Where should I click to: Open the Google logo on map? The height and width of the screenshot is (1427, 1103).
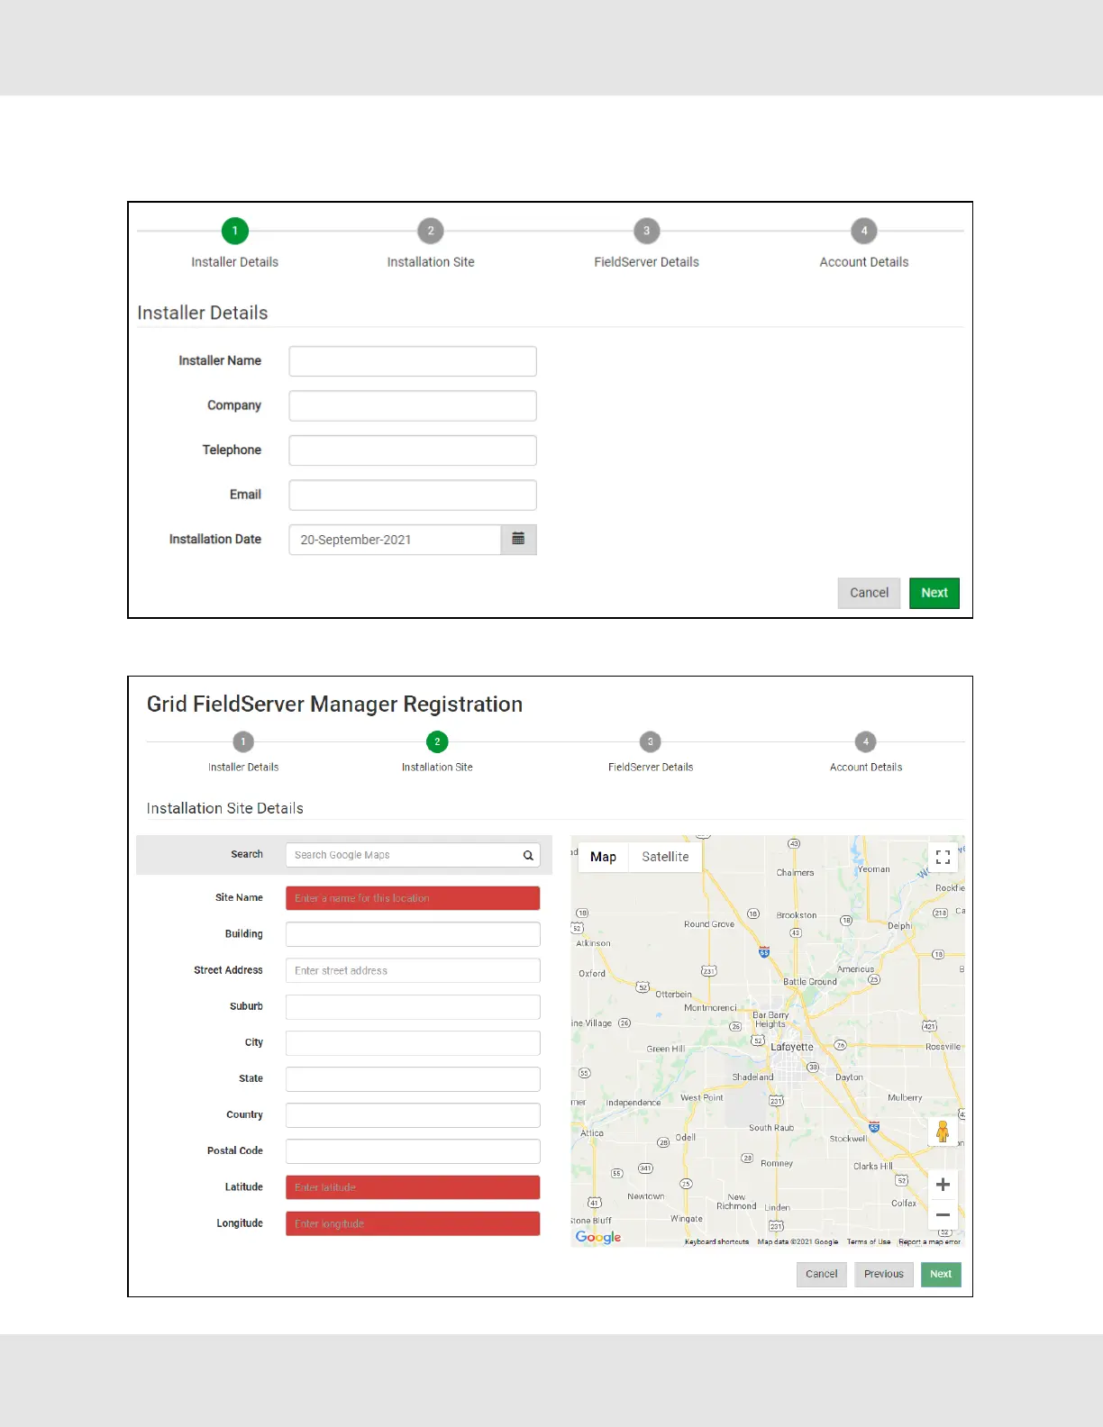pyautogui.click(x=598, y=1237)
